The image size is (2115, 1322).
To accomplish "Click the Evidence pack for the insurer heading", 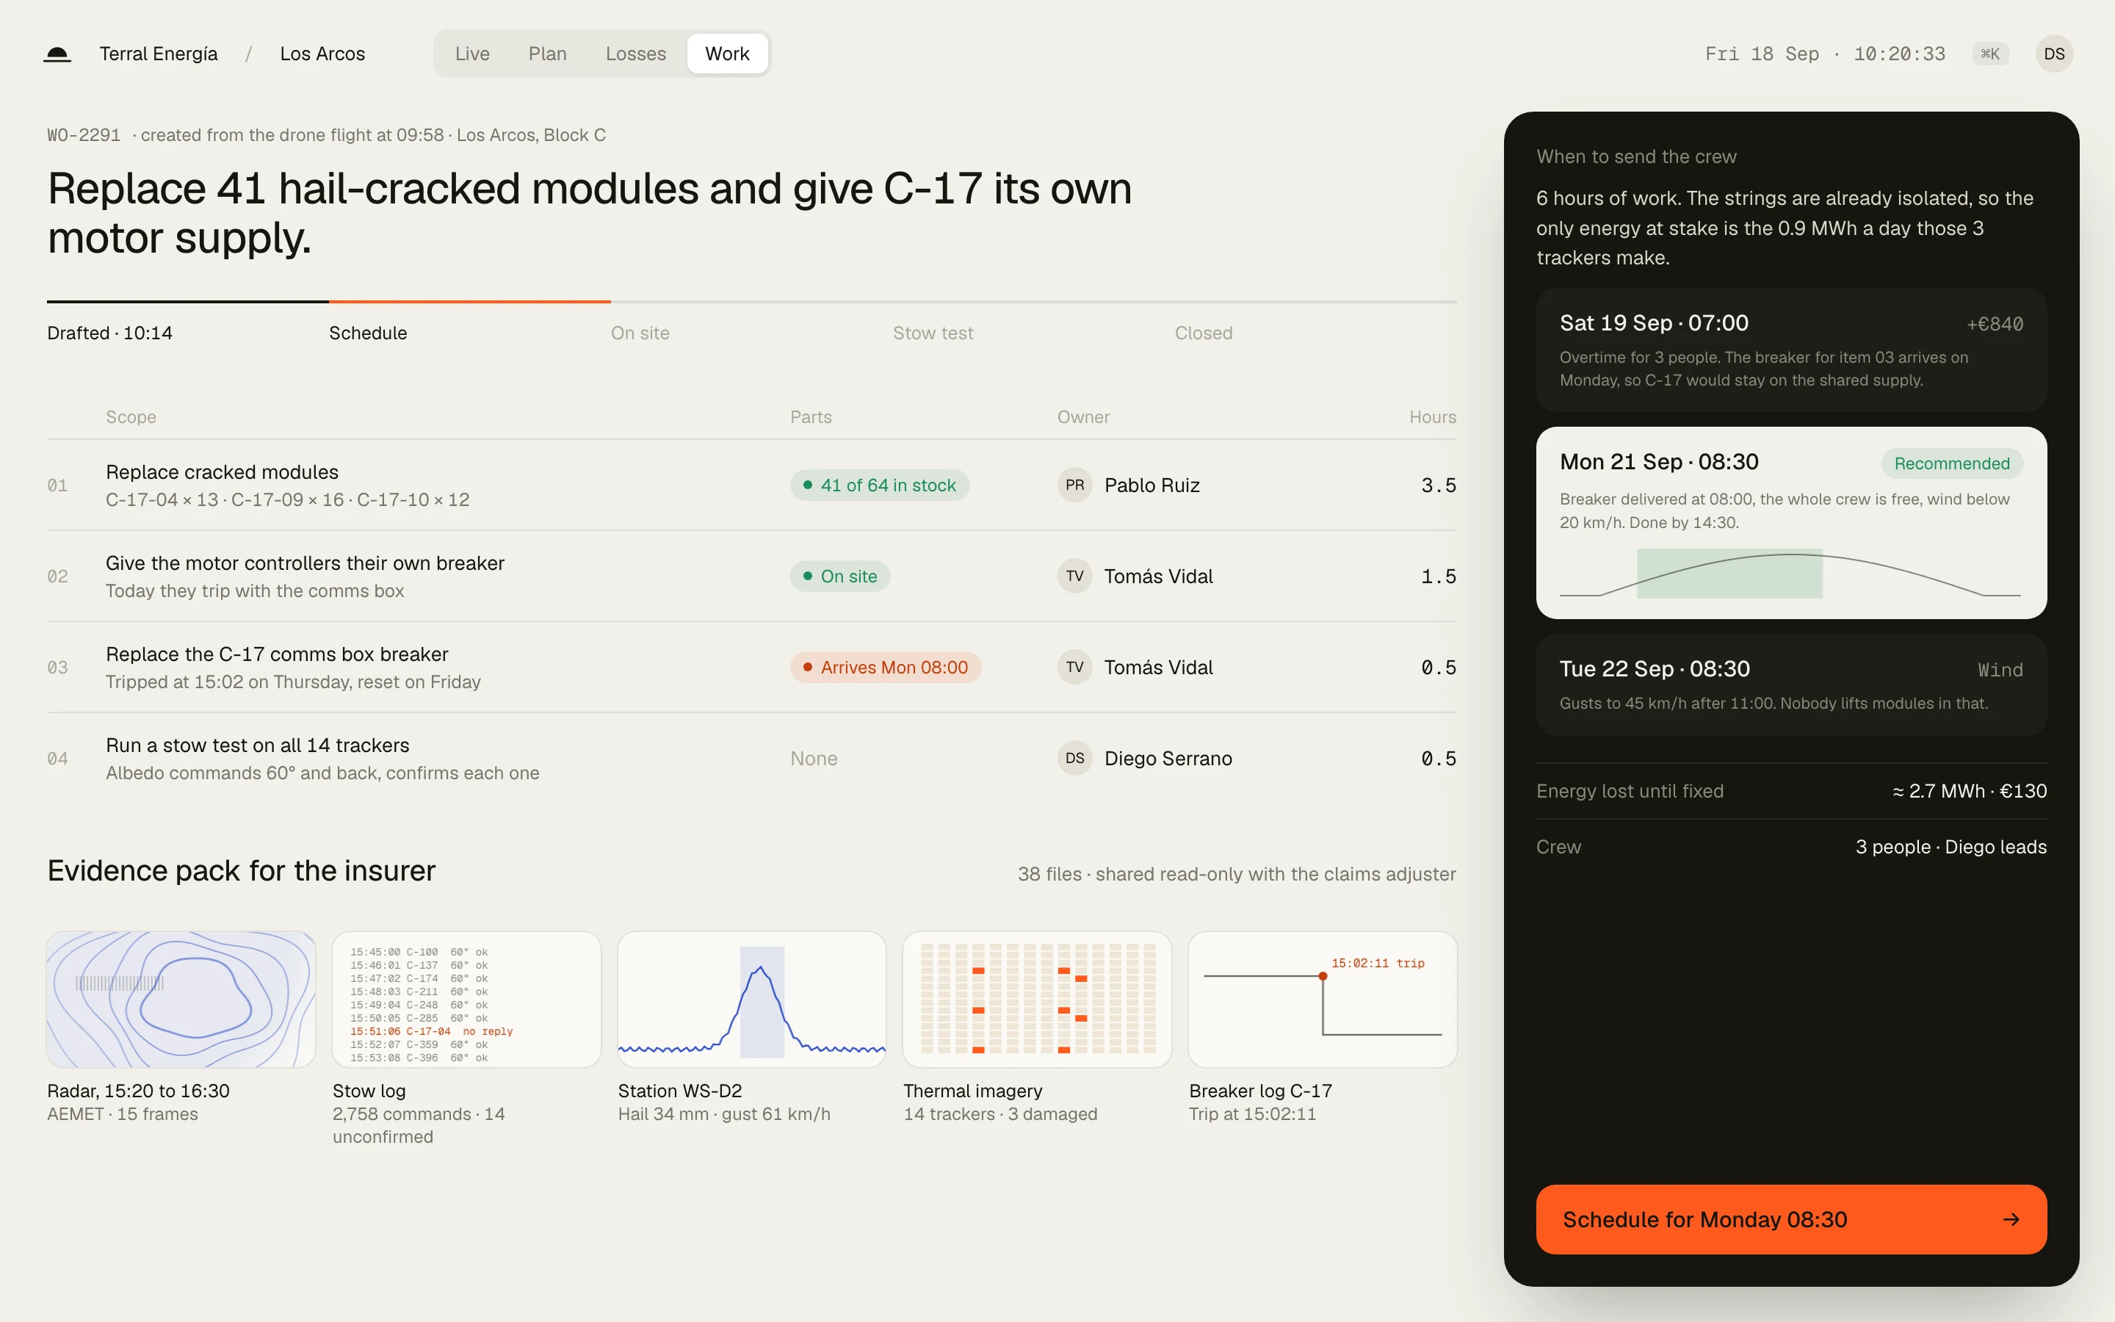I will [x=241, y=870].
